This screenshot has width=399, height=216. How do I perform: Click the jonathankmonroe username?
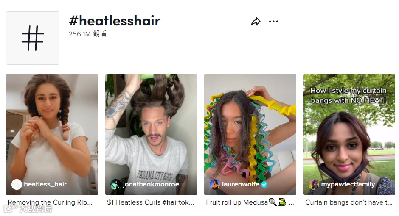151,184
